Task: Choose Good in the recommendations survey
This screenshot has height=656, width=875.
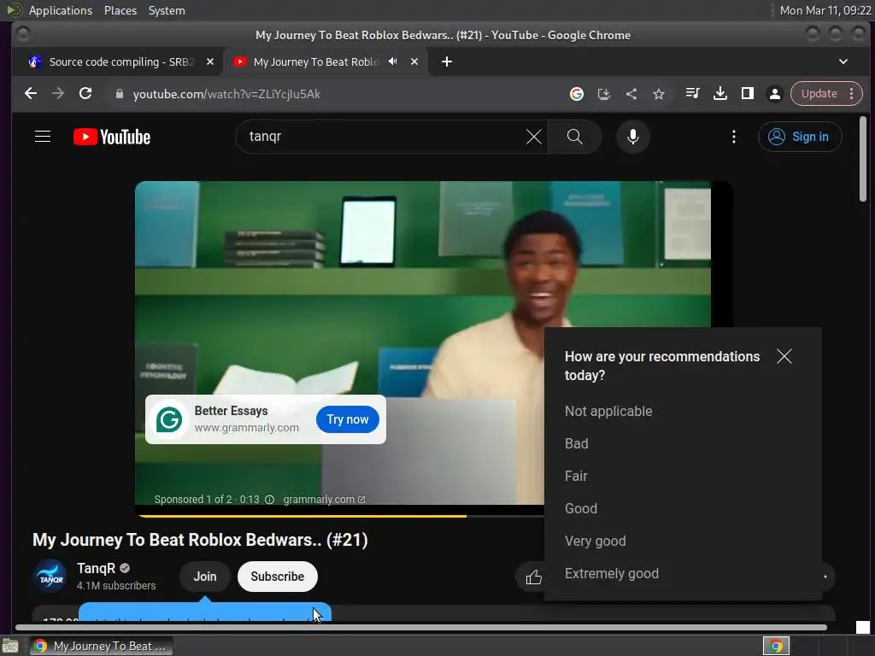Action: [x=581, y=508]
